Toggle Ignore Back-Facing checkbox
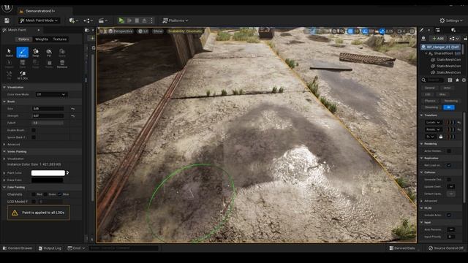Viewport: 468px width, 263px height. (x=34, y=137)
